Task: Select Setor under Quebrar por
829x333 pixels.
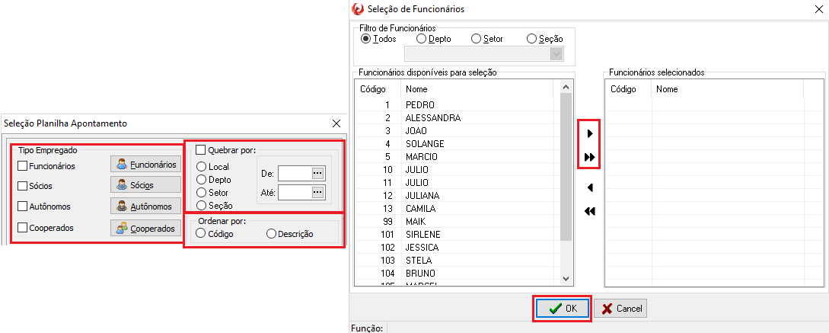Action: click(x=201, y=192)
